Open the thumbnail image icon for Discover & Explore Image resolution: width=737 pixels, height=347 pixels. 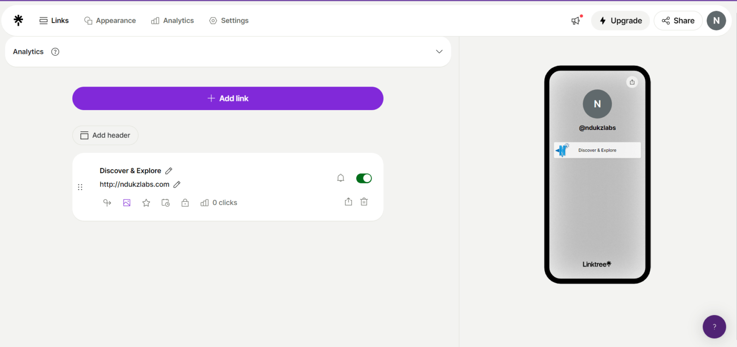[x=126, y=202]
